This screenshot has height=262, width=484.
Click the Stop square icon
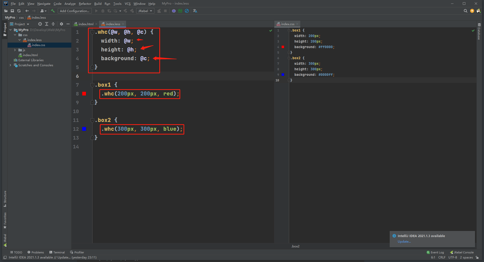point(165,11)
